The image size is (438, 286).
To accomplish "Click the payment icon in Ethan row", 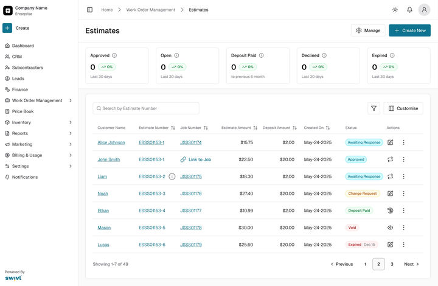I will [x=390, y=211].
